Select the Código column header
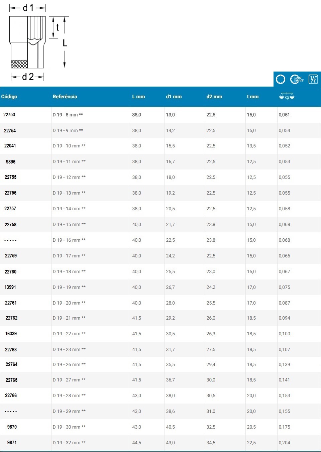 tap(9, 97)
